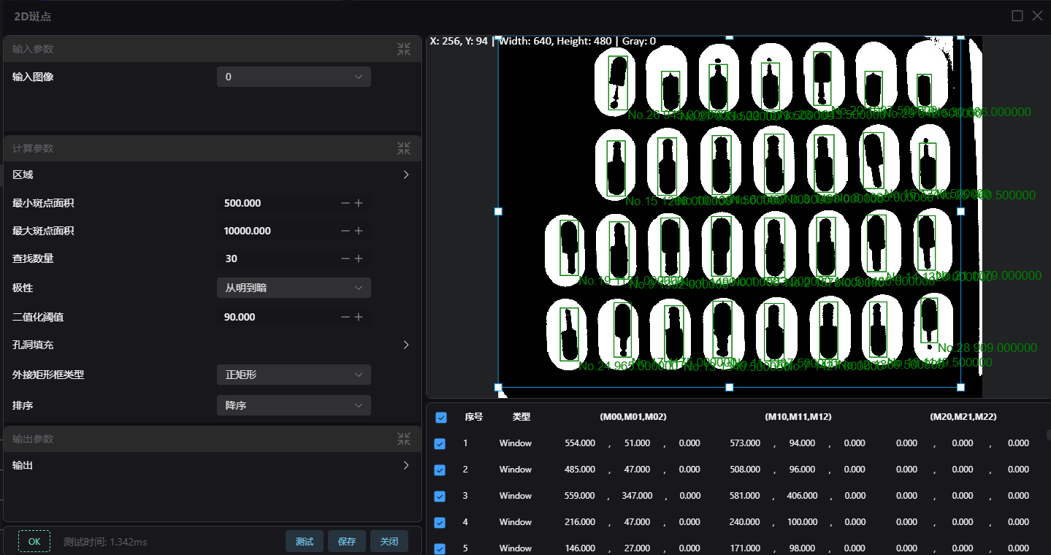
Task: Decrease 最小斑点面积 with minus icon
Action: click(x=345, y=203)
